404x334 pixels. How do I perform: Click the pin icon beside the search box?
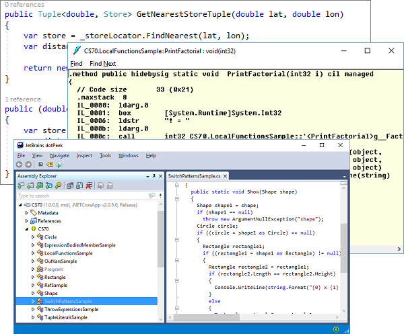point(160,196)
